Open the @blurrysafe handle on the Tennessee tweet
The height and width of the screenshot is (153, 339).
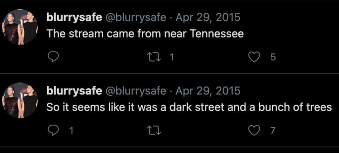pos(136,17)
